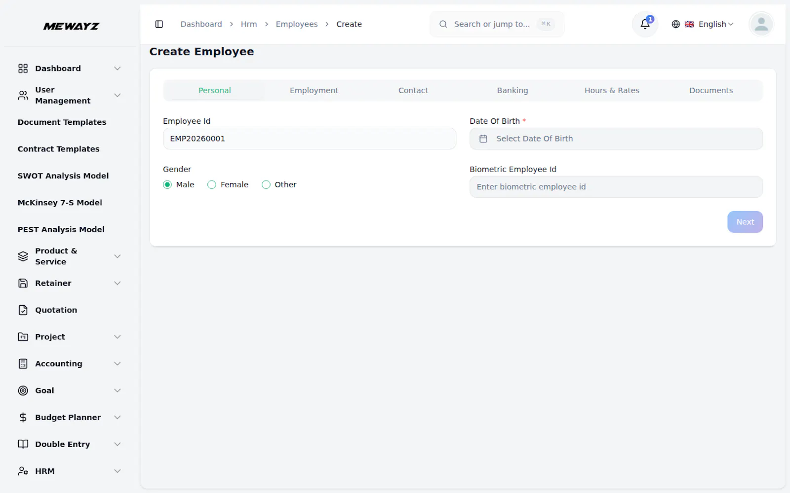Expand the Budget Planner chevron
Viewport: 790px width, 493px height.
(x=118, y=418)
